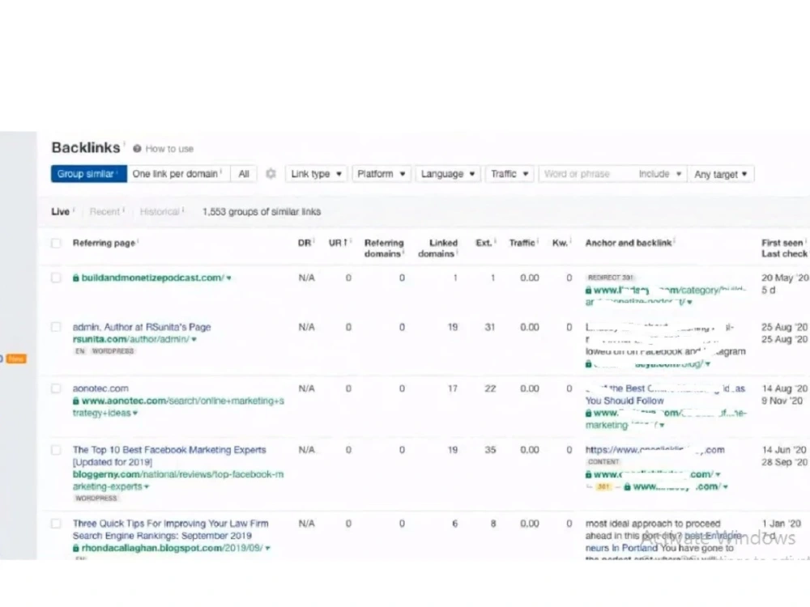This screenshot has height=607, width=810.
Task: Sort by Referring domains column
Action: [383, 248]
